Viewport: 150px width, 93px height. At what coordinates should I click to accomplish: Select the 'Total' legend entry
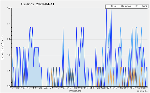tap(113, 6)
